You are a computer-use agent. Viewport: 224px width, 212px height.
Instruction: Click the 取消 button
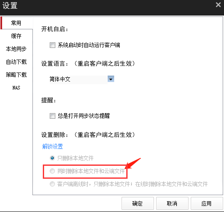click(x=172, y=203)
